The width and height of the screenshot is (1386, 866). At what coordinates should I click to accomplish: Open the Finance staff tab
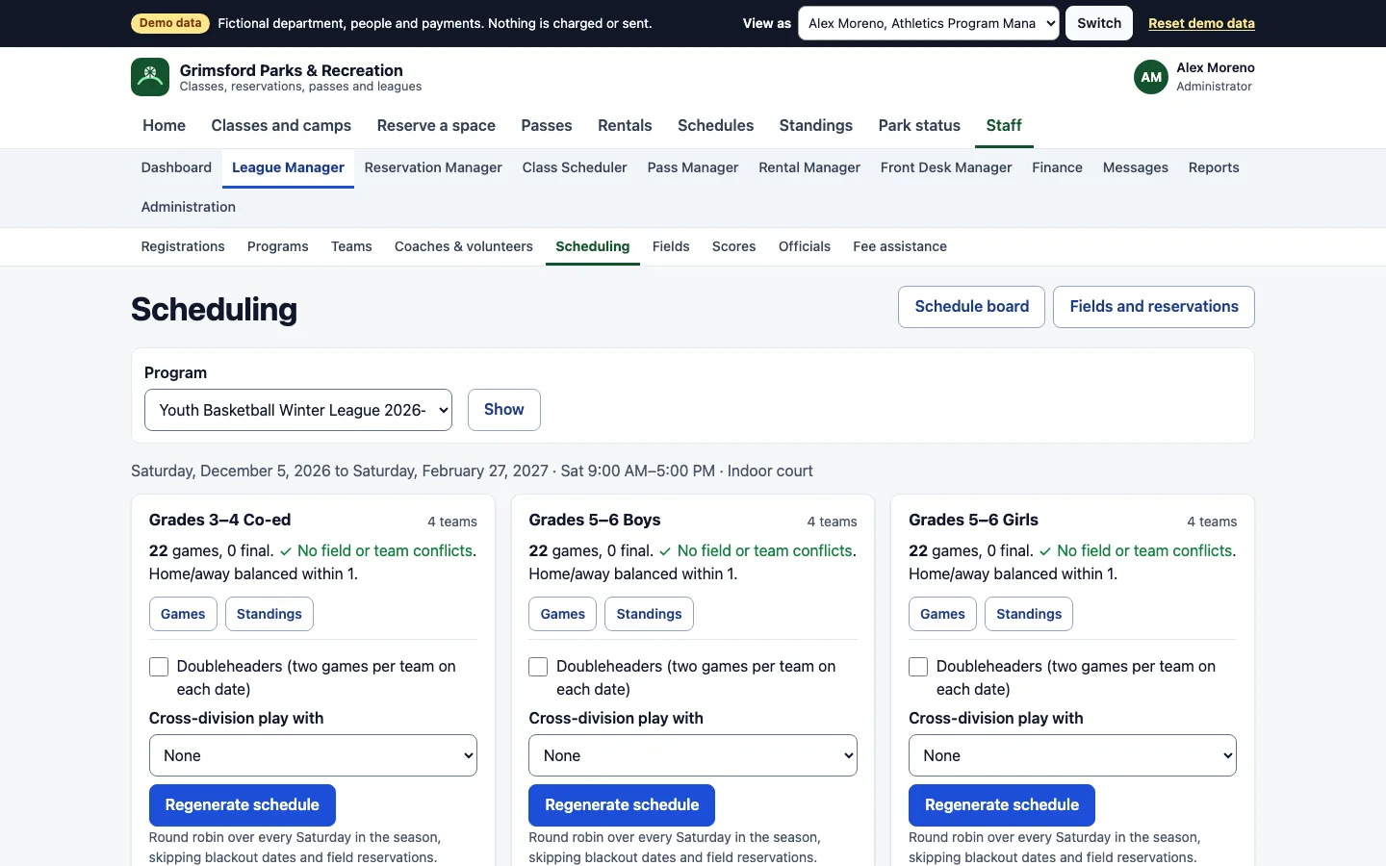(1057, 167)
